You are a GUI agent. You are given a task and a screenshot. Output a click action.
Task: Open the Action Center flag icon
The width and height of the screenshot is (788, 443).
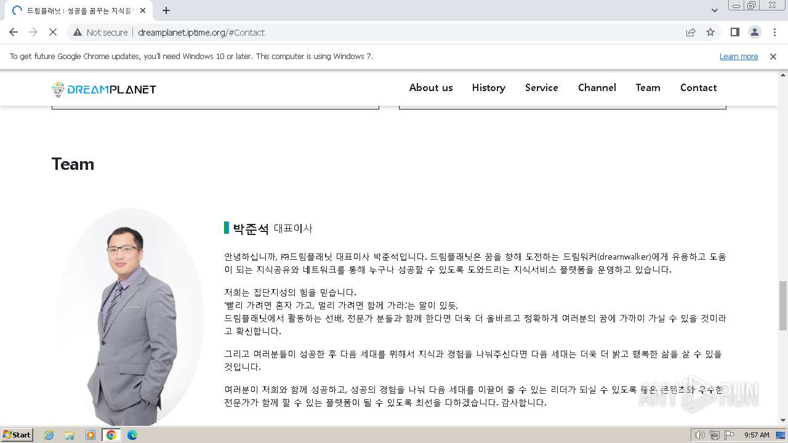point(730,435)
